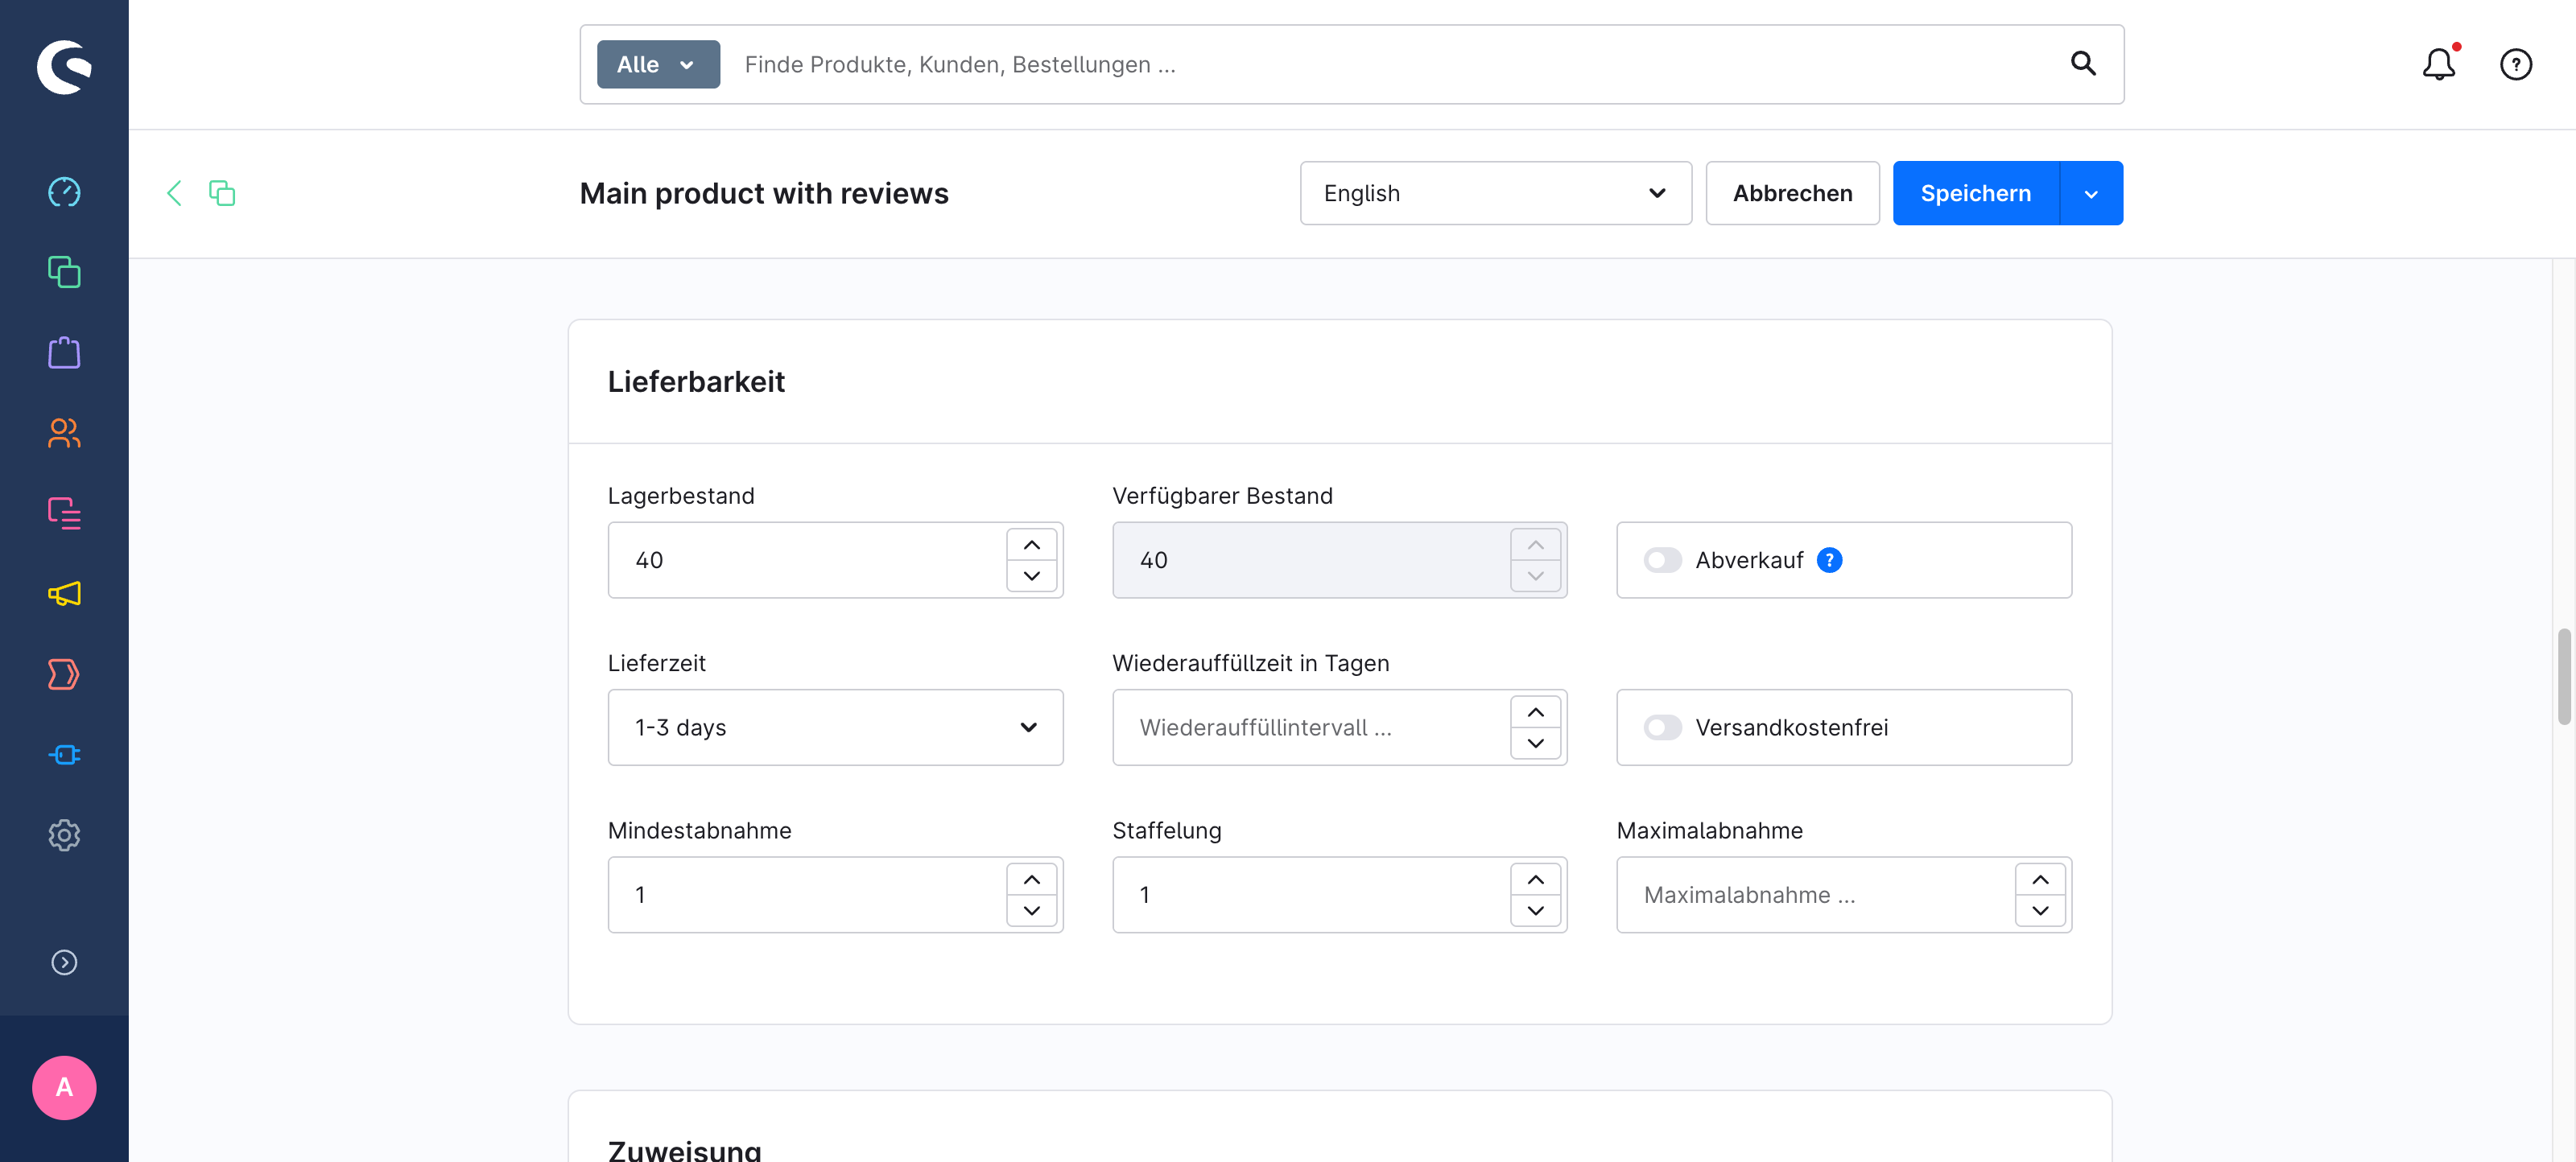Increase Maximalabnahme with the up arrow
Screen dimensions: 2576x1162
pyautogui.click(x=2041, y=879)
